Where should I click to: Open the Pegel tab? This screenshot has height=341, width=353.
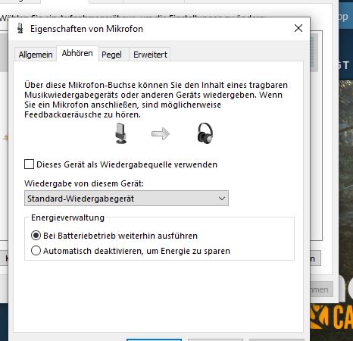111,55
